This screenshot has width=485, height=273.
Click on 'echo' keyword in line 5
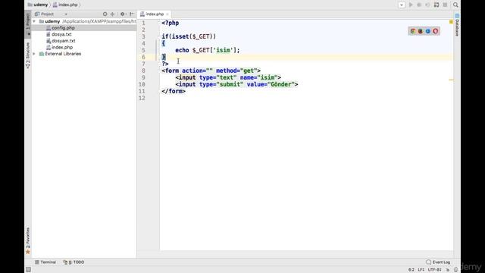point(182,50)
